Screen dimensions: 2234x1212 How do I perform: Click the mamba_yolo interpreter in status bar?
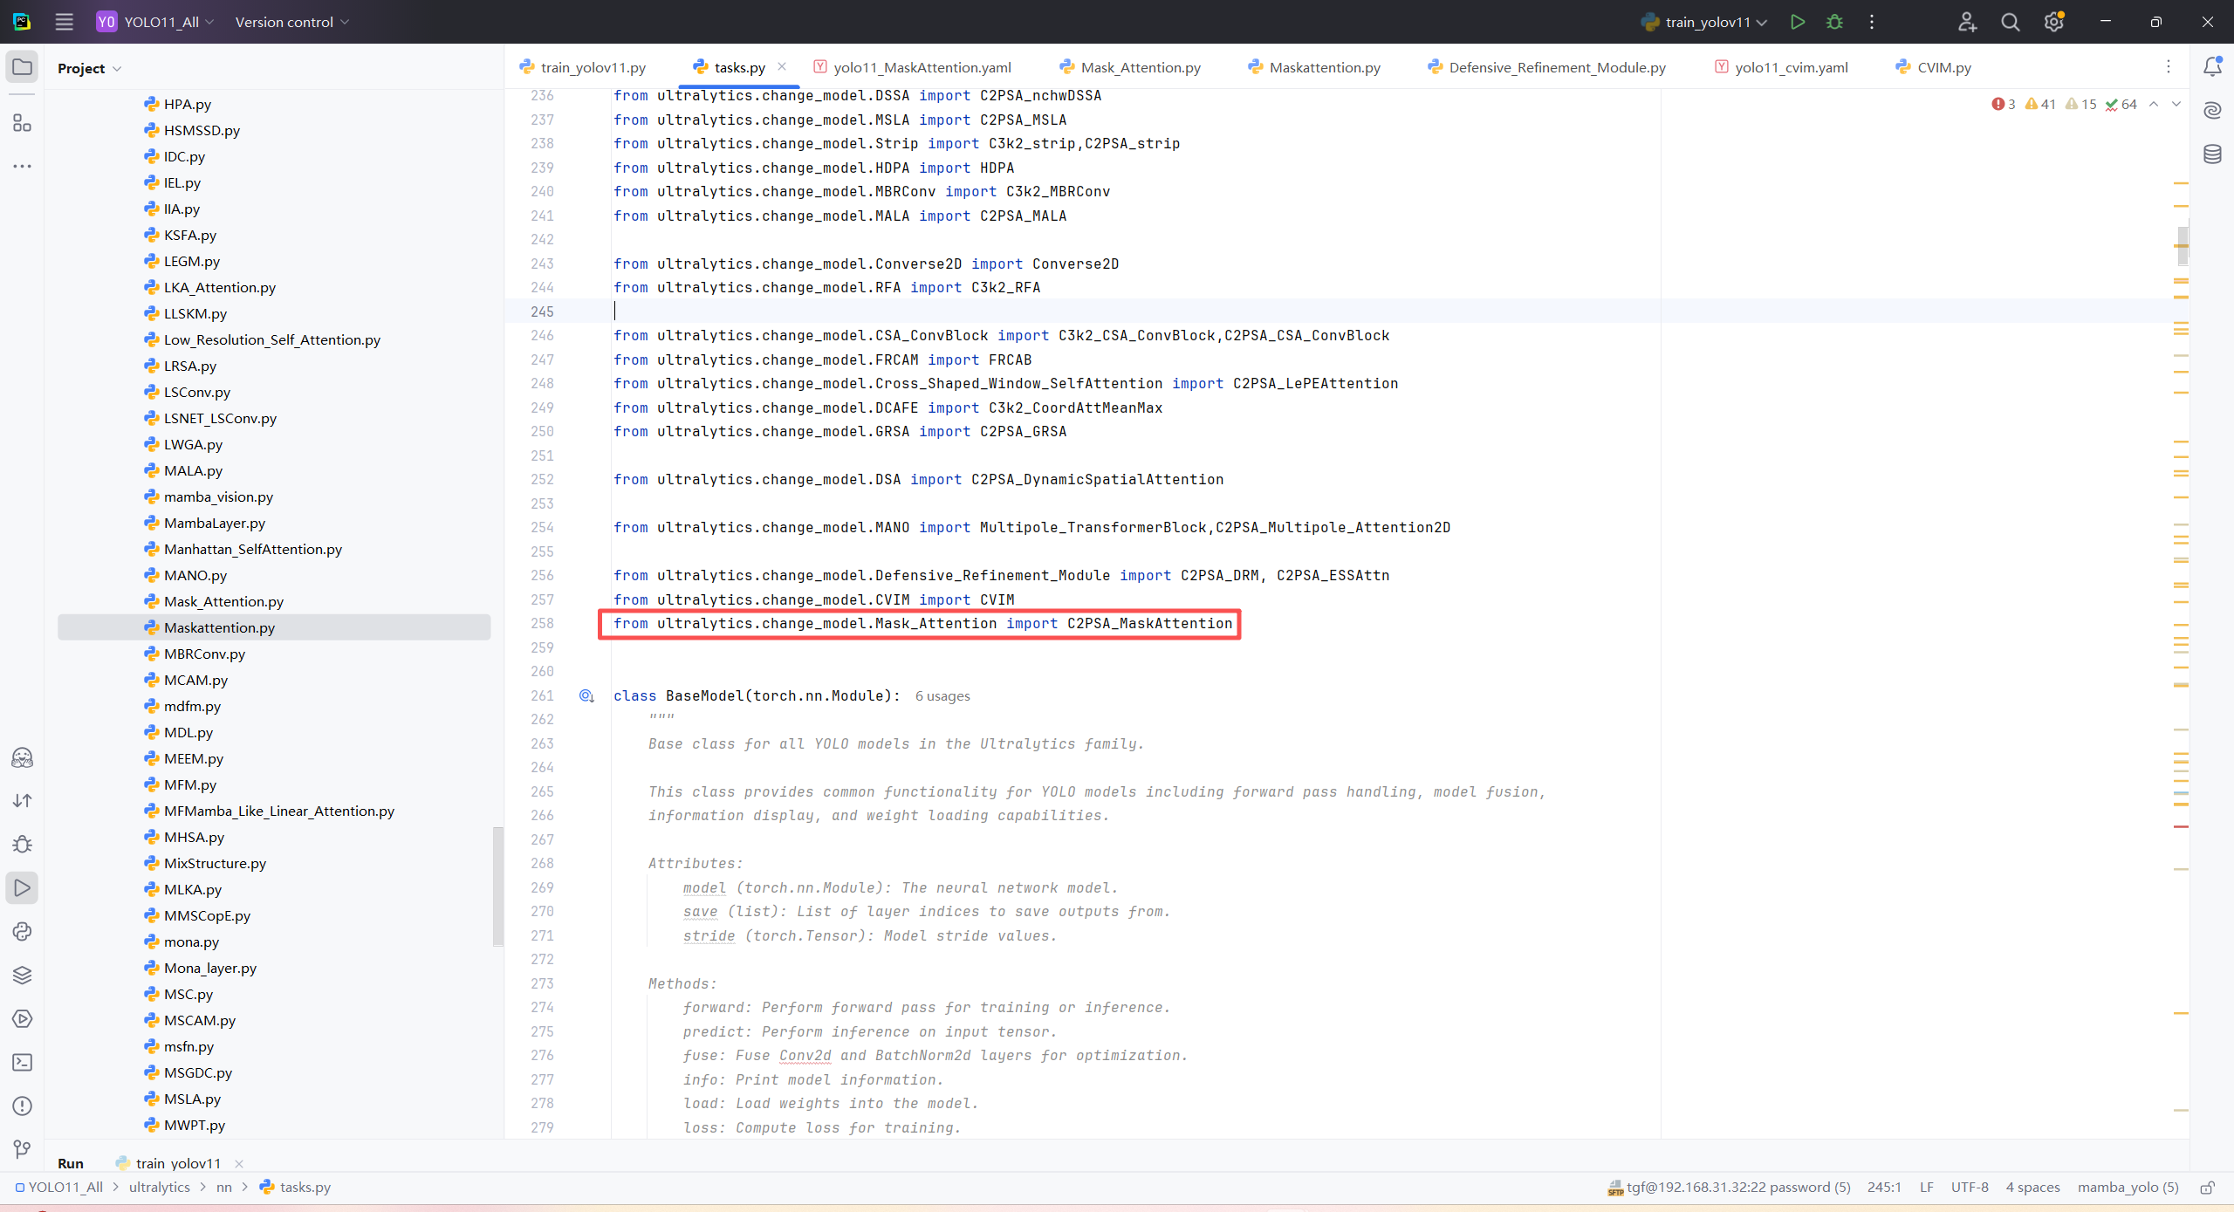pos(2128,1188)
